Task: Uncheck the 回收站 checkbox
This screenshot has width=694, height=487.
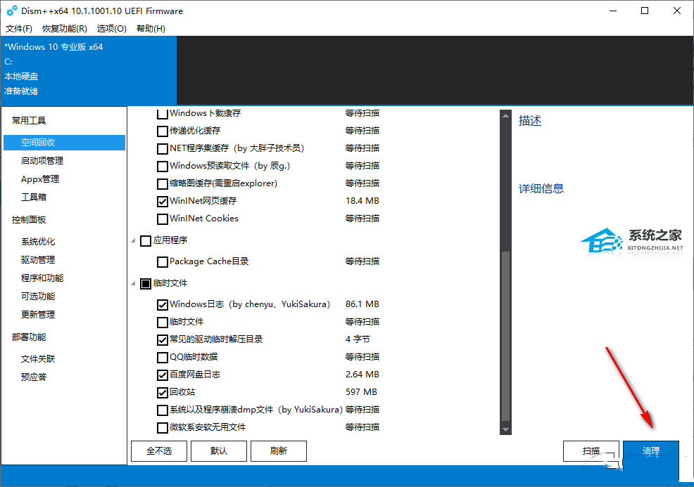Action: click(x=163, y=392)
